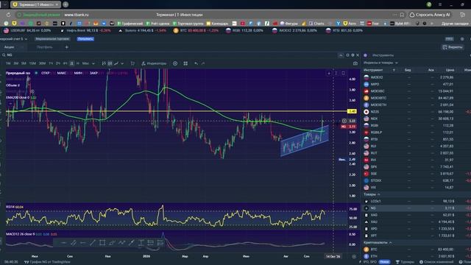
Task: Select the 1Ч timeframe
Action: pyautogui.click(x=51, y=63)
